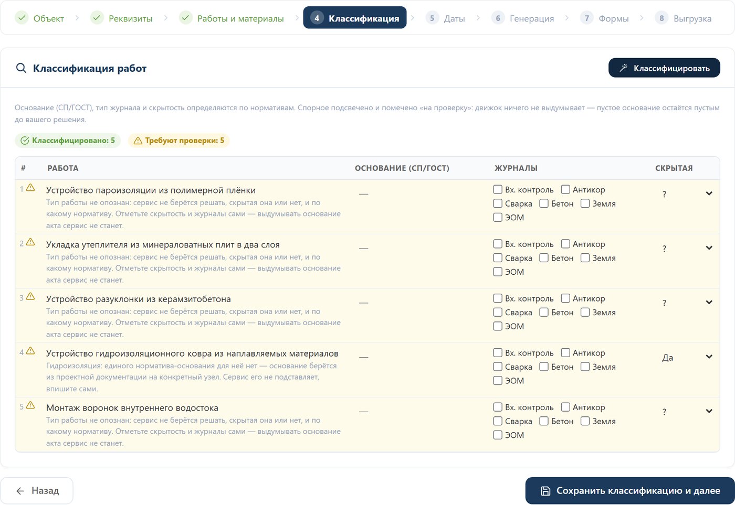Image resolution: width=735 pixels, height=505 pixels.
Task: Click the magnifier icon beside Классификация работ
Action: [21, 68]
